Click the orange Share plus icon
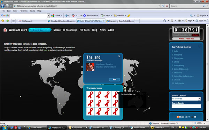Image resolution: width=209 pixels, height=130 pixels. [x=178, y=117]
